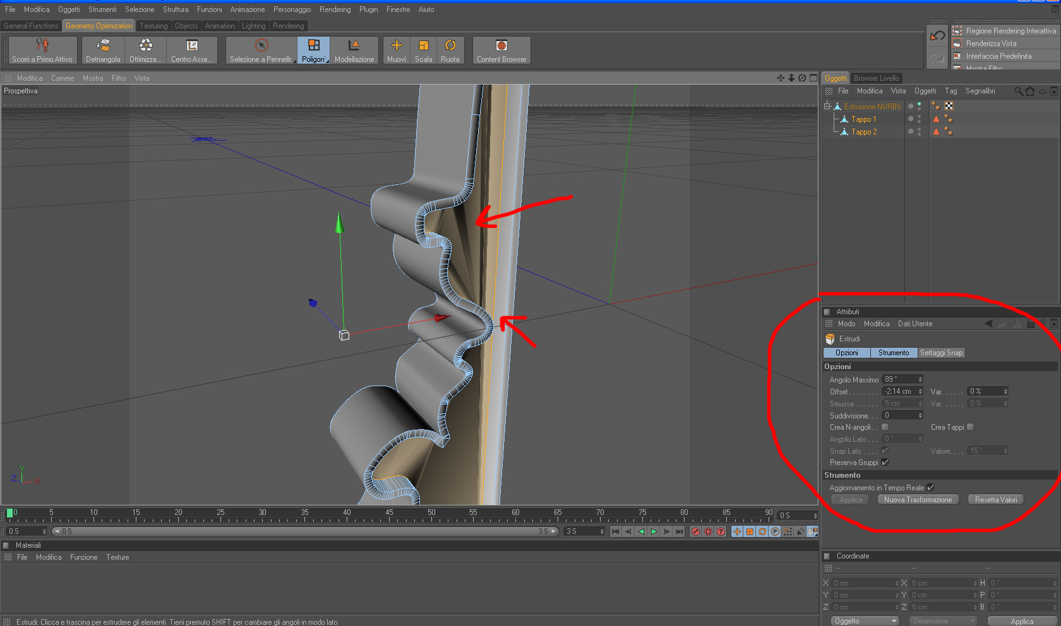
Task: Enable the Crea Tappi checkbox
Action: coord(971,427)
